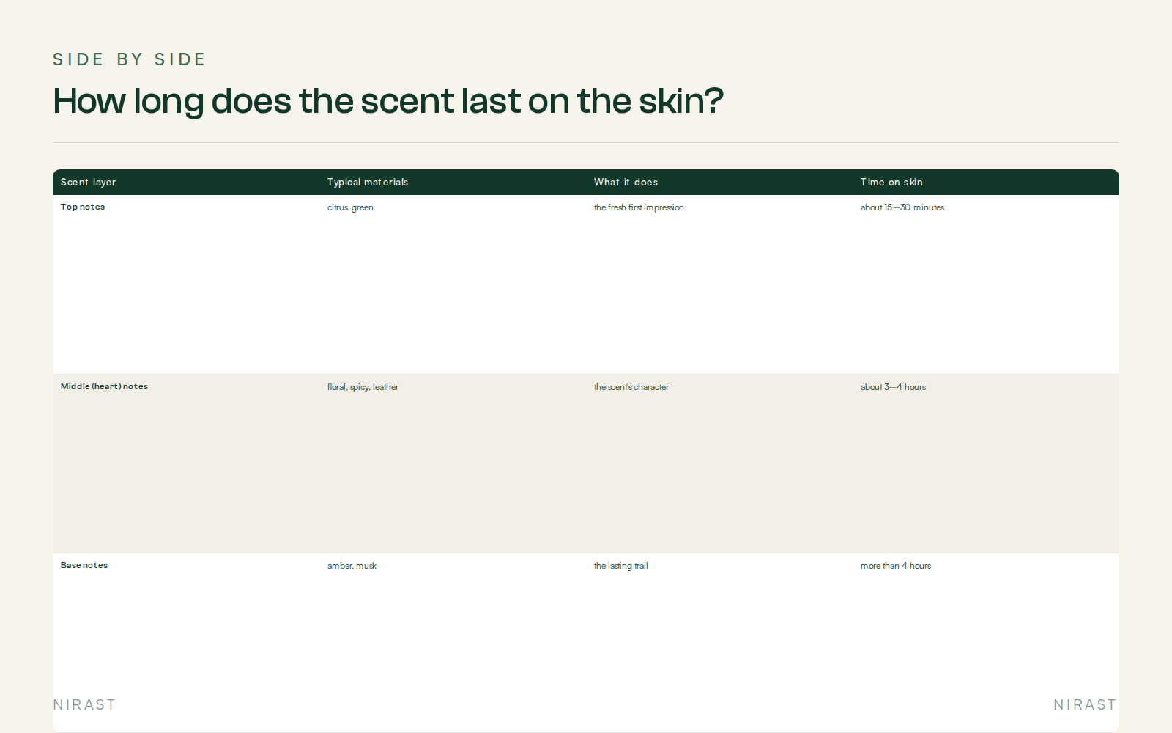1172x733 pixels.
Task: Select the 'citrus, green' cell
Action: pyautogui.click(x=350, y=207)
